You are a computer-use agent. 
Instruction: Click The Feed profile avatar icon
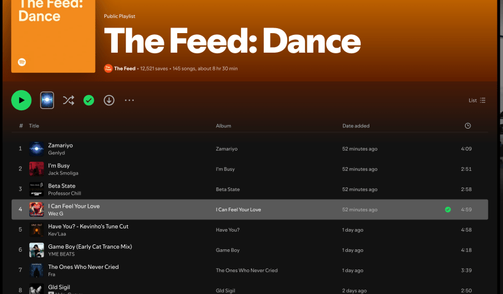(x=108, y=69)
